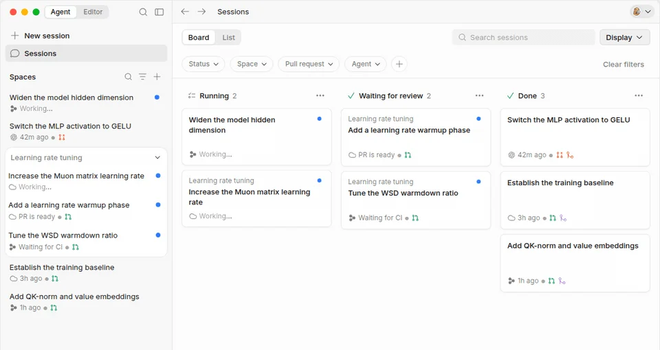Viewport: 660px width, 350px height.
Task: Click the Spaces heading label
Action: (x=23, y=77)
